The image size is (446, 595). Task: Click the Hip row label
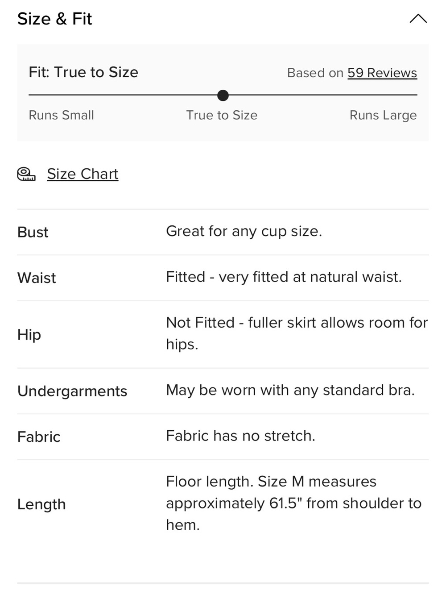(29, 335)
